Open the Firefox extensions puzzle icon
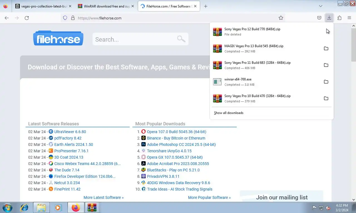Viewport: 356px width, 213px height. 339,18
